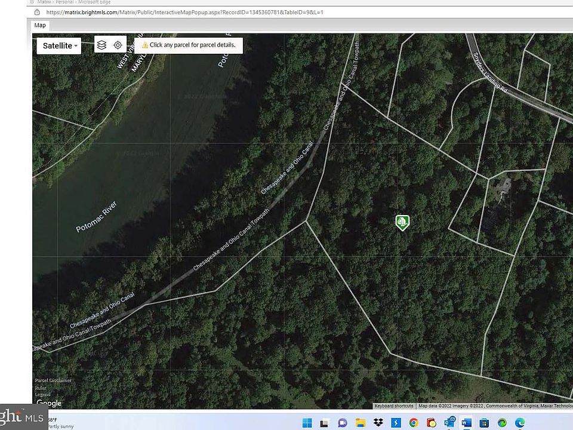Open the Windows Start menu
Image resolution: width=573 pixels, height=430 pixels.
pos(307,423)
